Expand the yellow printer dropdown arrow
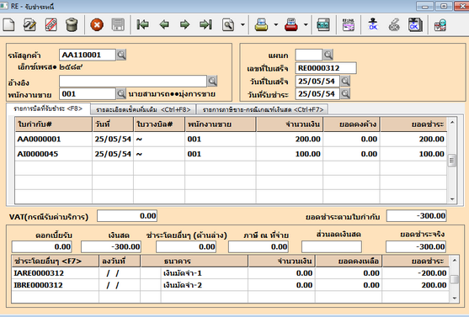The image size is (469, 317). 276,24
